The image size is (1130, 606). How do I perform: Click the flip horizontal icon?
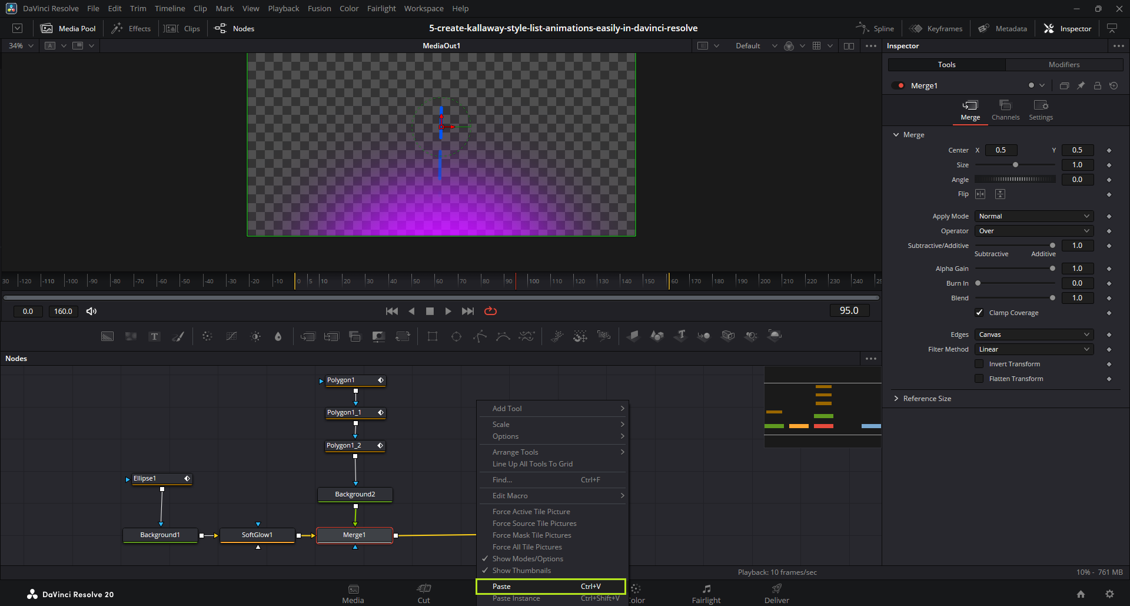pyautogui.click(x=981, y=194)
